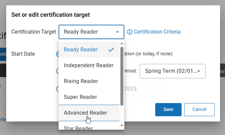Click the caret arrow in Certification Target box
Screen dimensions: 225x135
117,32
